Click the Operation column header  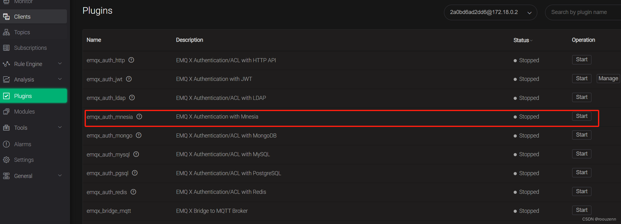point(583,40)
